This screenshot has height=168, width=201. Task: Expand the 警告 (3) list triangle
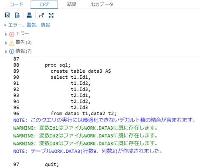(6, 43)
